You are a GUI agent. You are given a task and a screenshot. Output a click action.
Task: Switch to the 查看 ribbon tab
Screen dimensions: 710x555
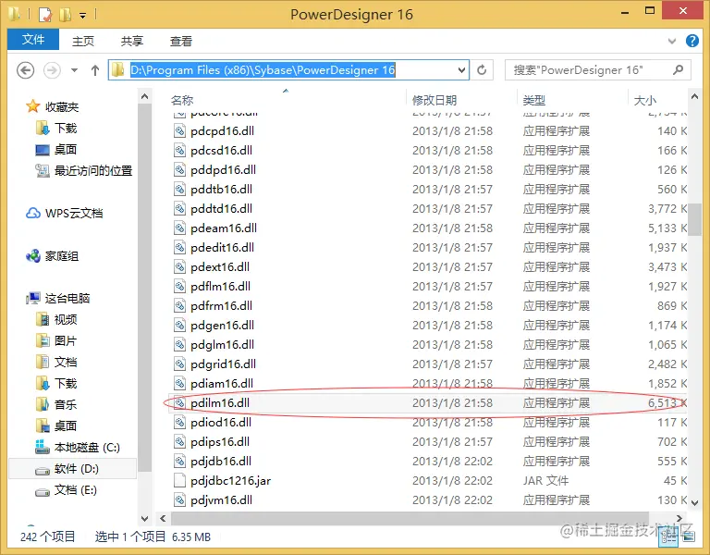point(180,41)
